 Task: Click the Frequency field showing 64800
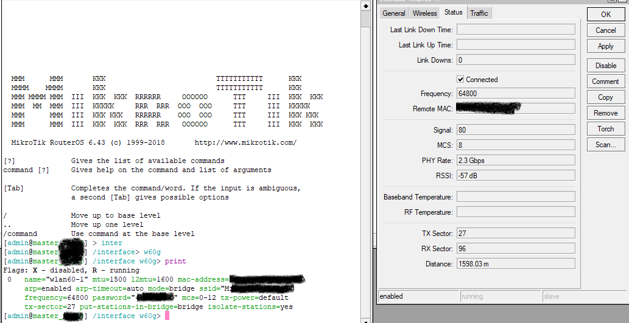coord(516,94)
